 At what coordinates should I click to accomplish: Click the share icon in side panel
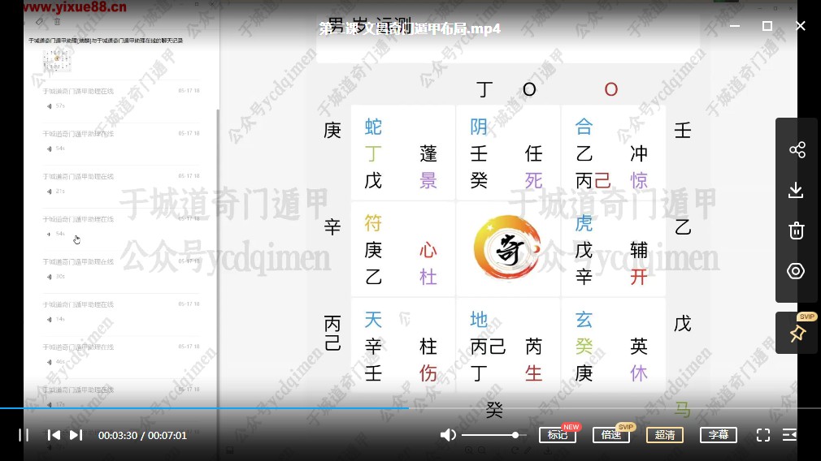797,150
